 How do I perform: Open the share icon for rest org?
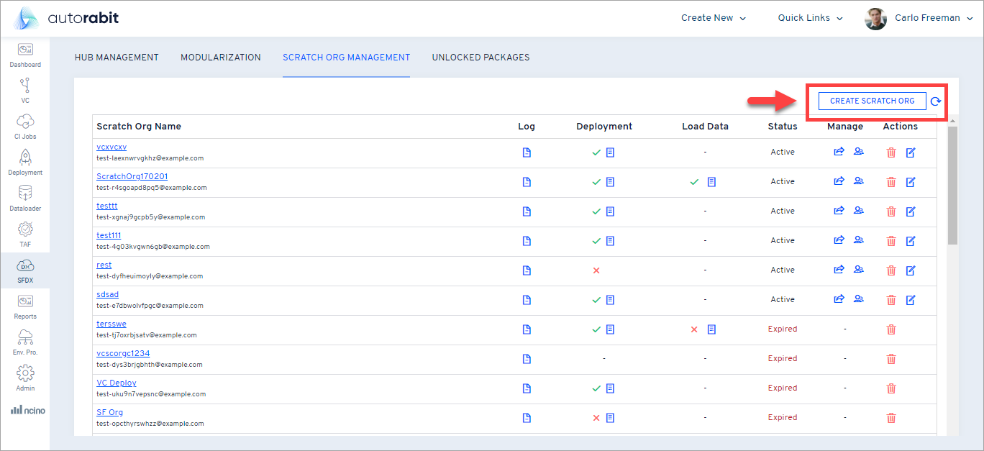click(x=838, y=270)
